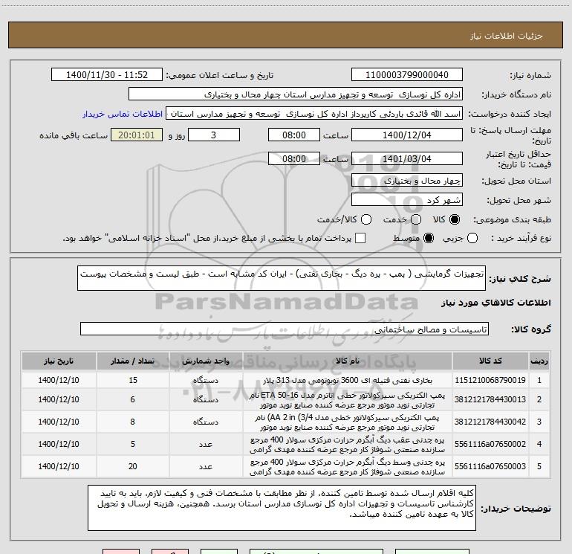Click the page header جزئیات اطلاعات نیاز
This screenshot has width=572, height=554.
tap(507, 36)
